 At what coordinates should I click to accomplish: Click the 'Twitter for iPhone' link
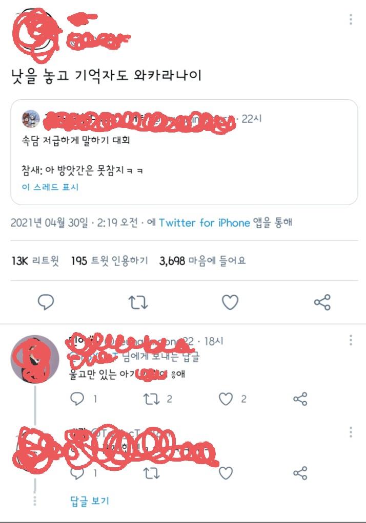(x=204, y=223)
